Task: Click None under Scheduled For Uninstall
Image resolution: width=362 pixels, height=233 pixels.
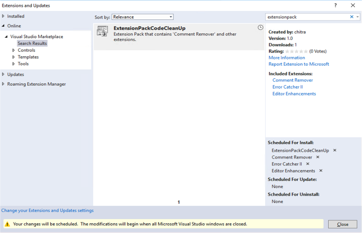Action: pos(277,202)
